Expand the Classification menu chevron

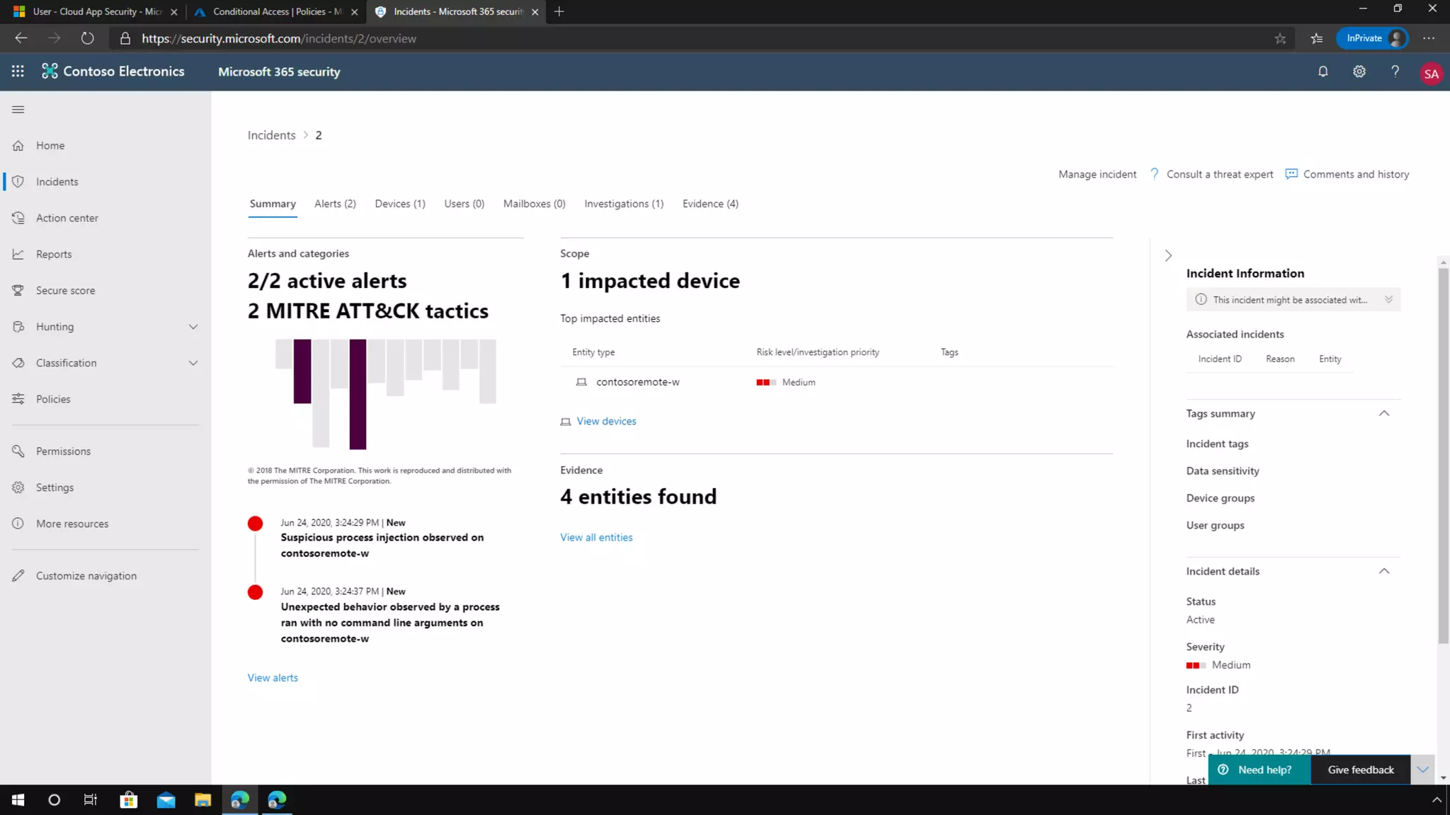193,362
